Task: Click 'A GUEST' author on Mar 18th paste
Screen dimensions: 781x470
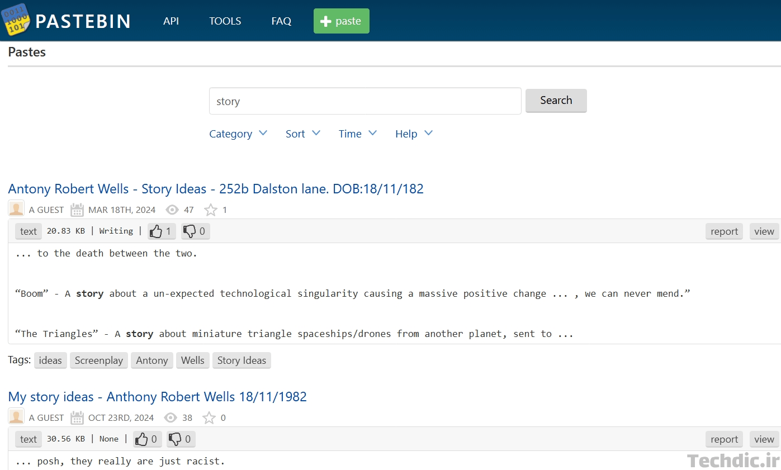Action: (46, 210)
